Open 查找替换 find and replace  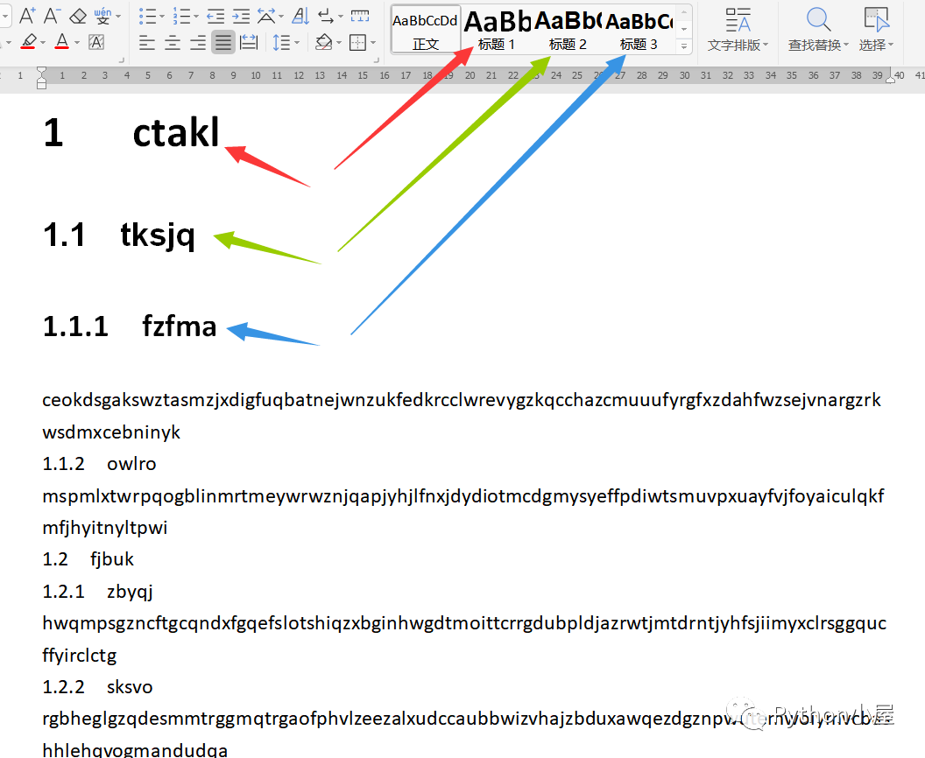(x=818, y=29)
